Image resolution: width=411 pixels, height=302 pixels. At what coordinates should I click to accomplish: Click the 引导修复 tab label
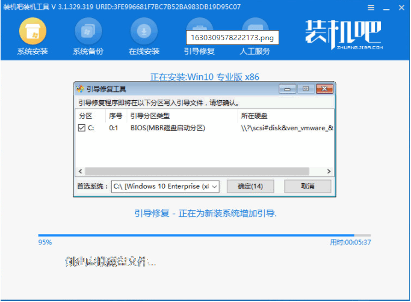[199, 51]
